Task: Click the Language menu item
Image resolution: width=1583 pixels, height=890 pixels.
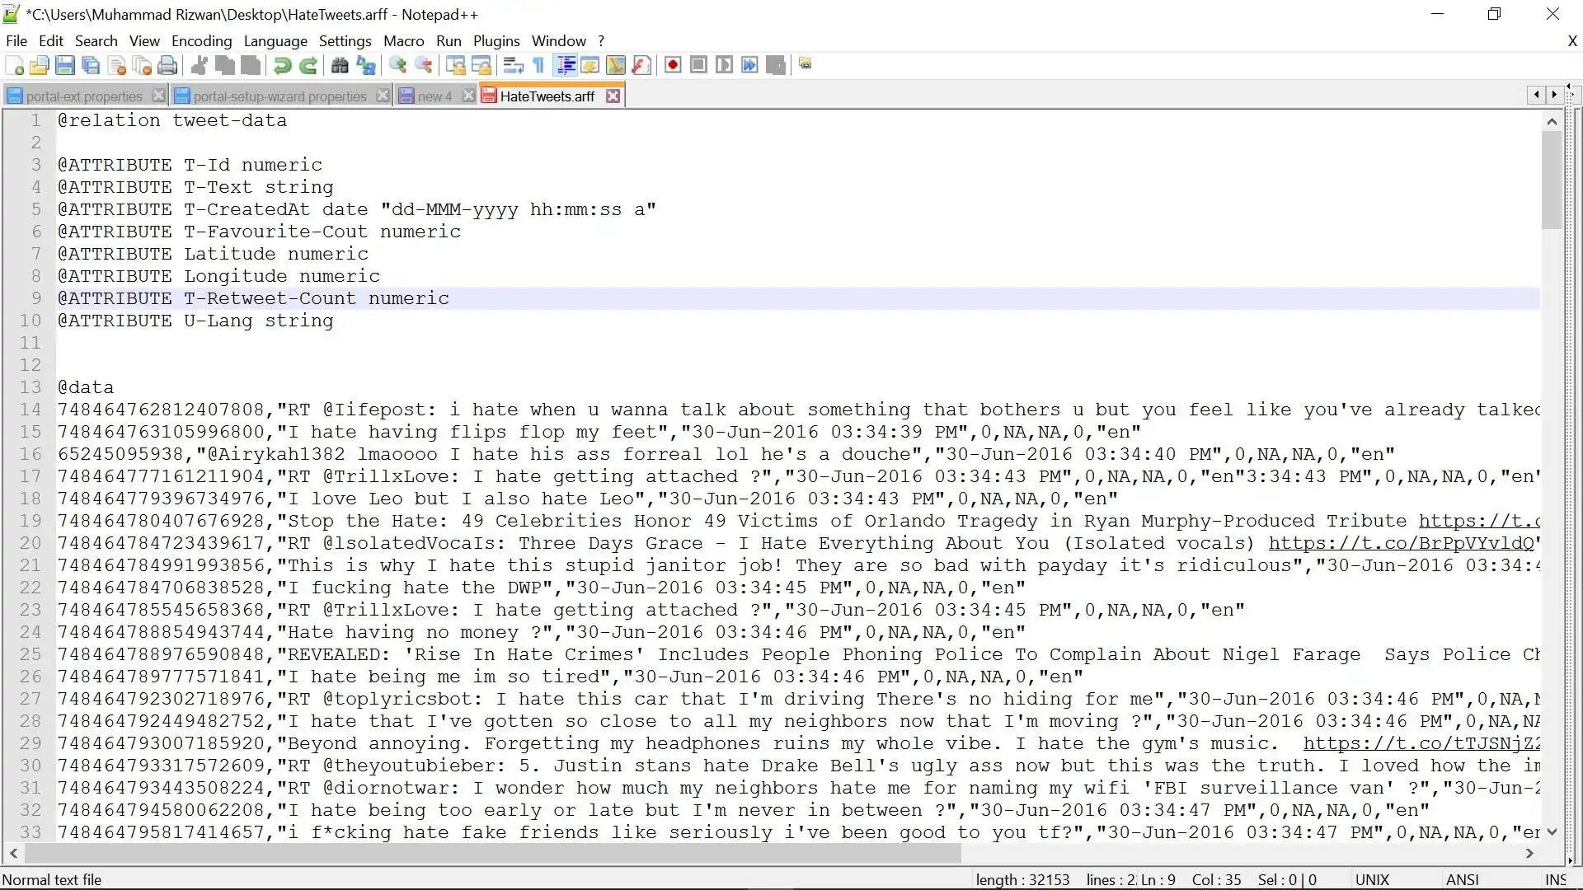Action: pyautogui.click(x=275, y=40)
